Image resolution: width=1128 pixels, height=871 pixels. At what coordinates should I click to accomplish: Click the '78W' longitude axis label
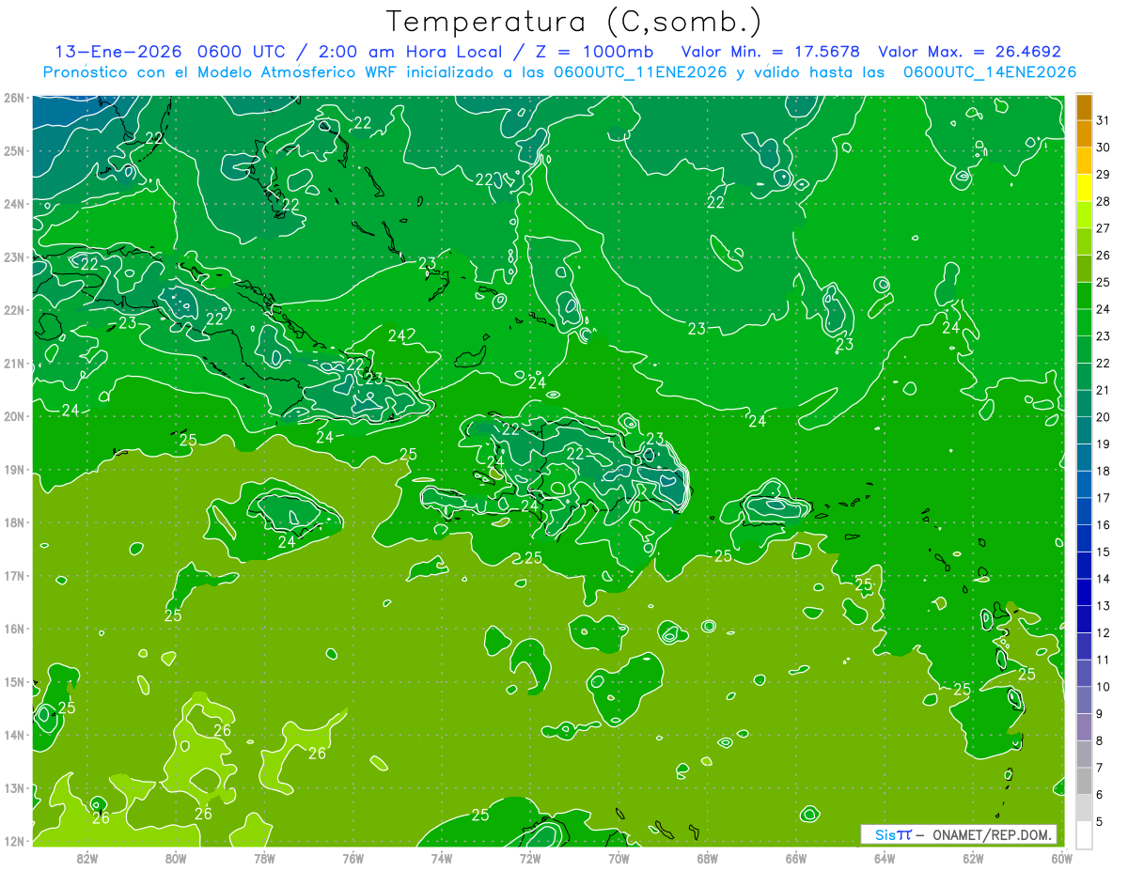click(264, 859)
